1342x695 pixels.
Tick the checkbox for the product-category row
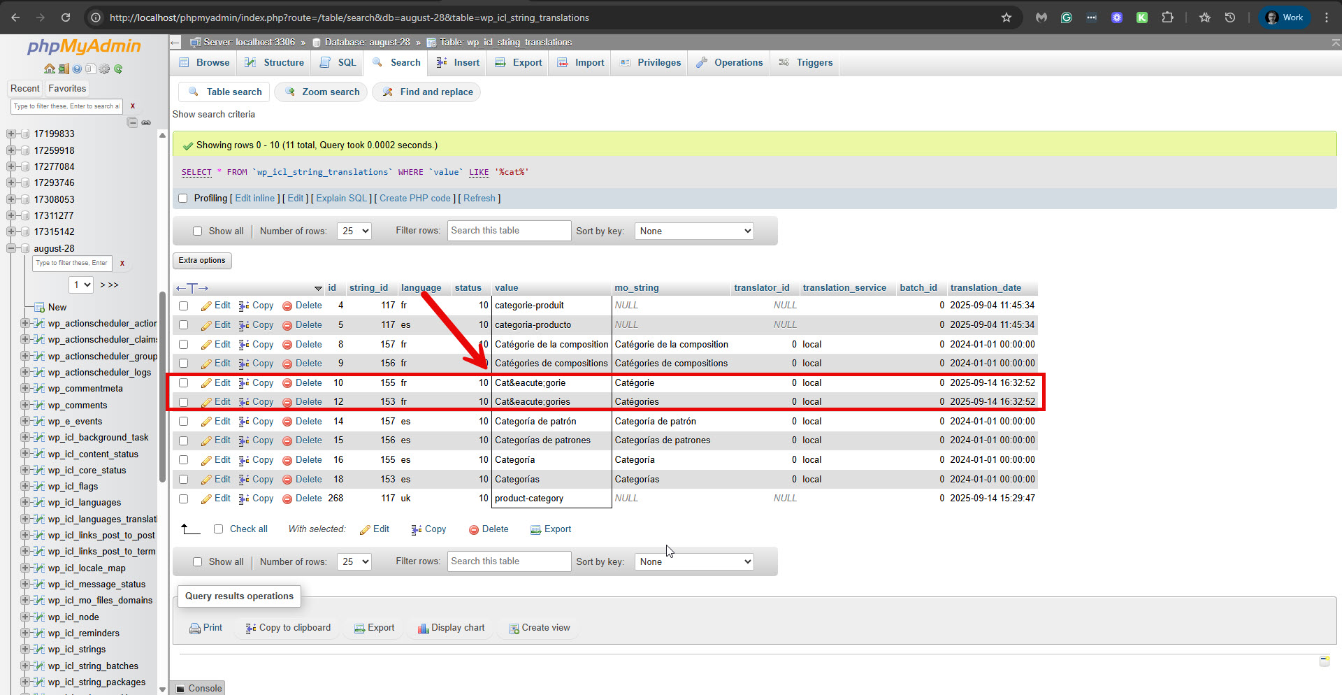click(x=183, y=499)
